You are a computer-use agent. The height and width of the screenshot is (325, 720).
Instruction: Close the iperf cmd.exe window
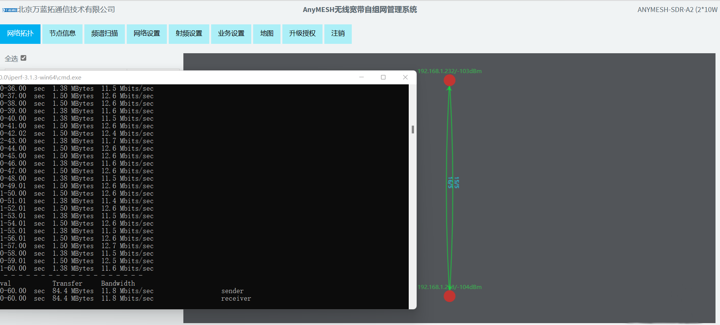[405, 77]
